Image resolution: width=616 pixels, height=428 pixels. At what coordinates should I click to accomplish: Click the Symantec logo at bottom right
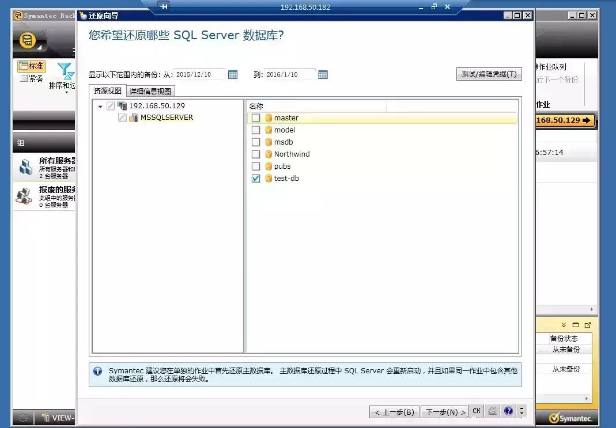click(571, 418)
